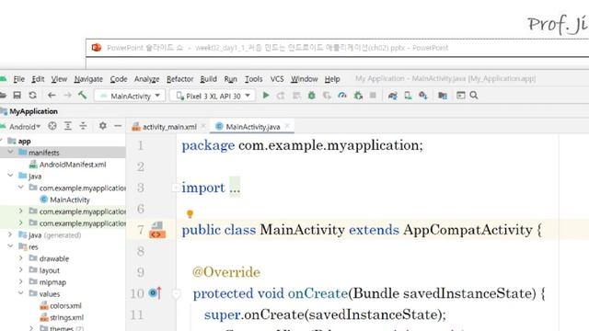This screenshot has height=331, width=589.
Task: Expand the mipmap folder
Action: [21, 281]
